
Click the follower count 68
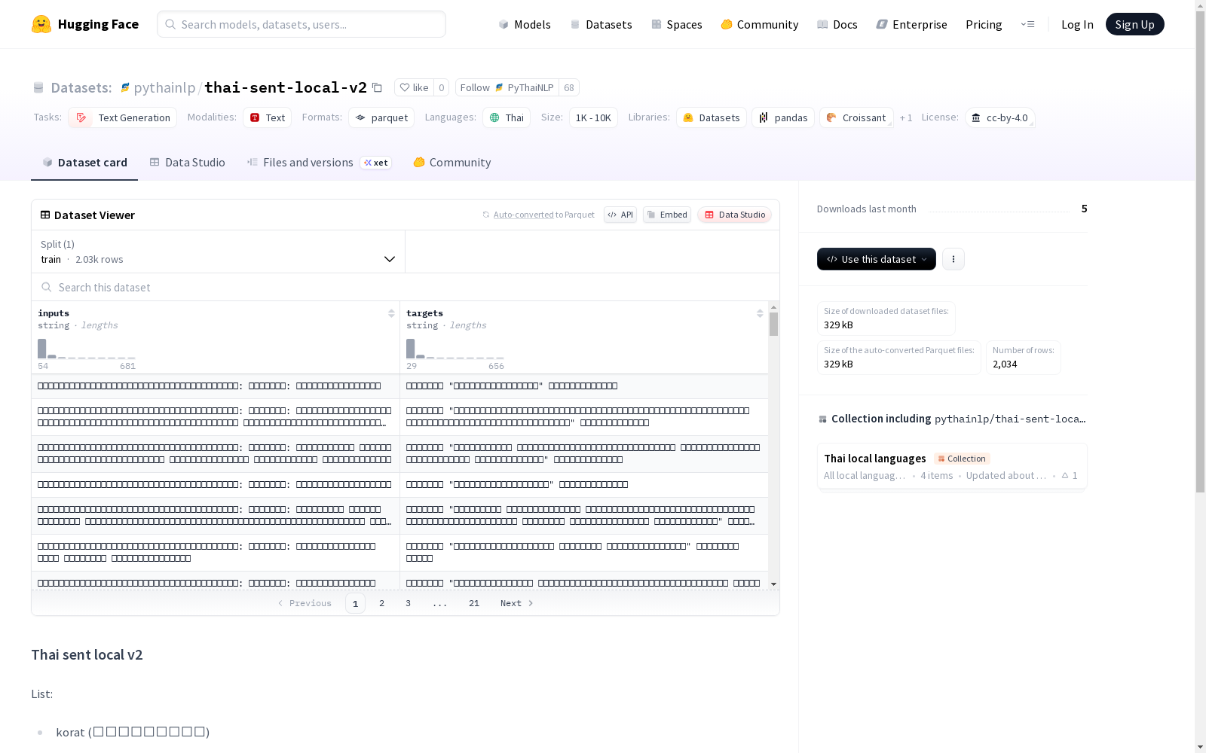[x=569, y=87]
